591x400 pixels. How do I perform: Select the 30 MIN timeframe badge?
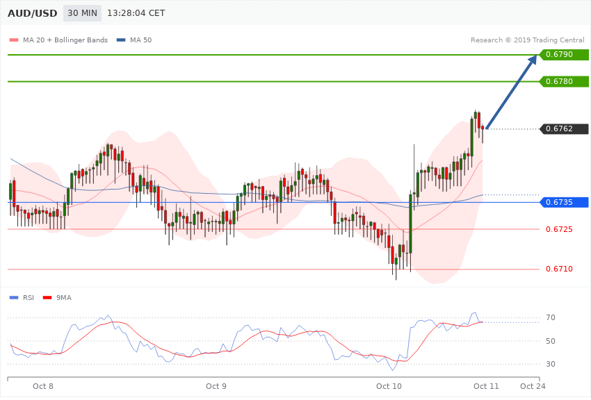82,13
